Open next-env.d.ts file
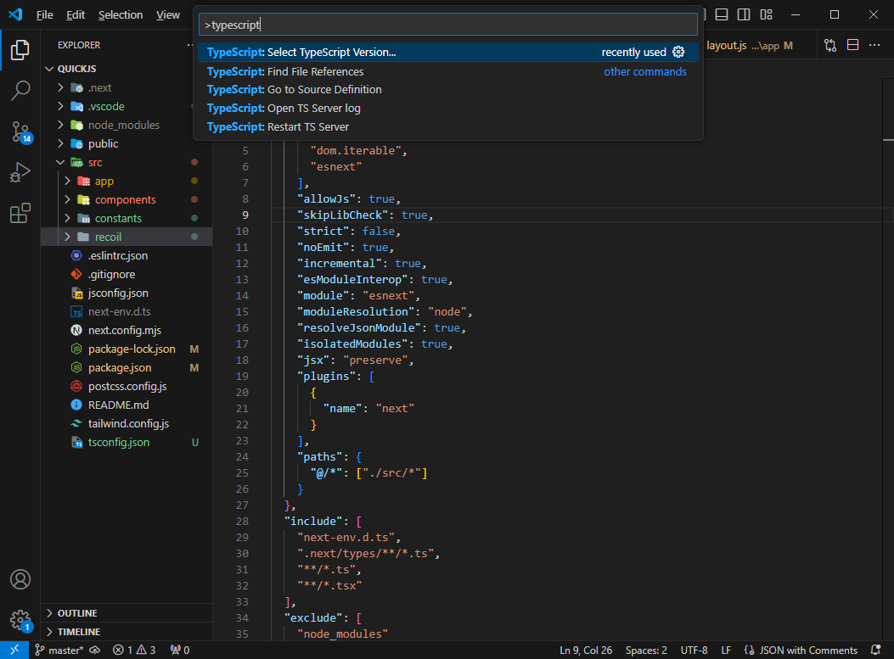The width and height of the screenshot is (894, 659). 127,311
